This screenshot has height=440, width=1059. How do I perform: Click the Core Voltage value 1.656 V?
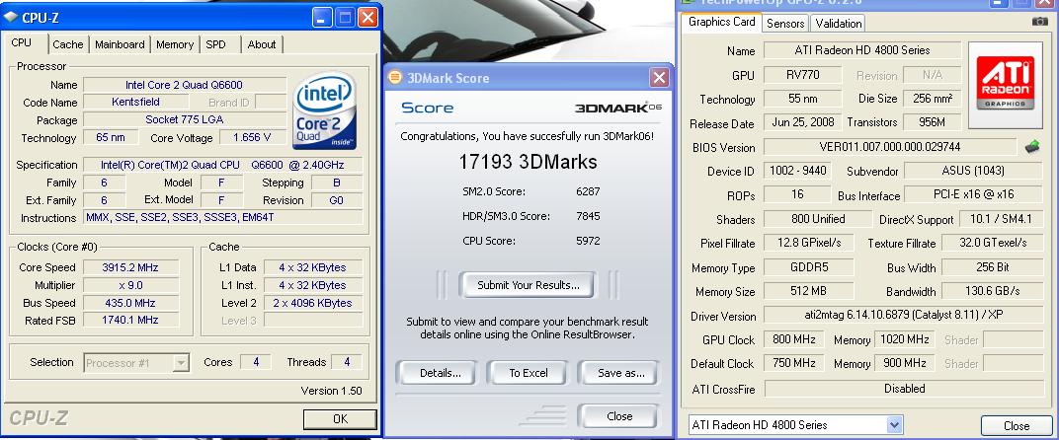point(251,138)
